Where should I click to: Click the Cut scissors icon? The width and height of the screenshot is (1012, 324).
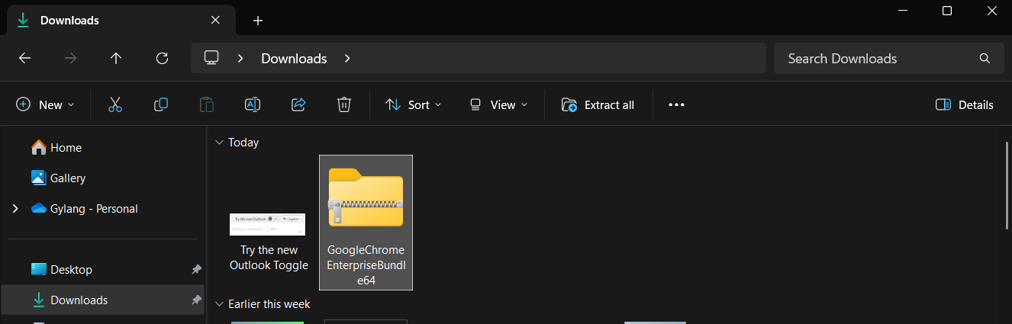tap(115, 104)
